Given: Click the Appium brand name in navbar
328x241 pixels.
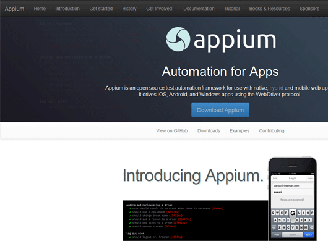Looking at the screenshot, I should pos(14,9).
